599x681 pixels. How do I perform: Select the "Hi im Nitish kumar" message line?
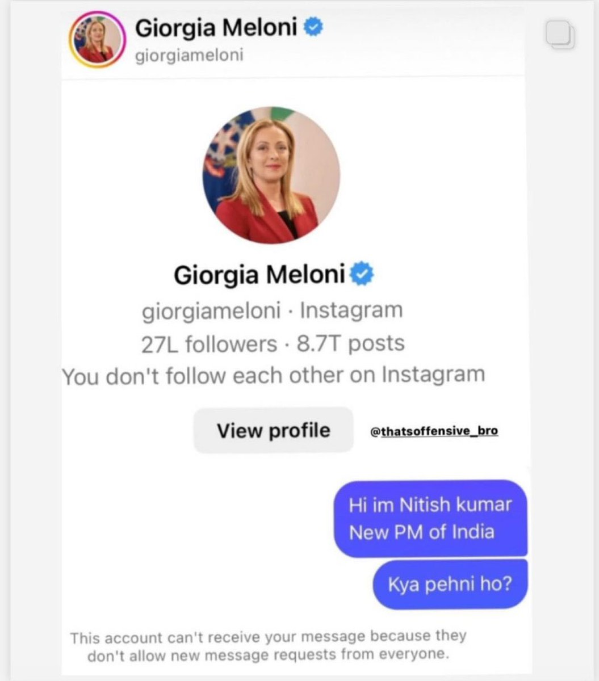(430, 505)
